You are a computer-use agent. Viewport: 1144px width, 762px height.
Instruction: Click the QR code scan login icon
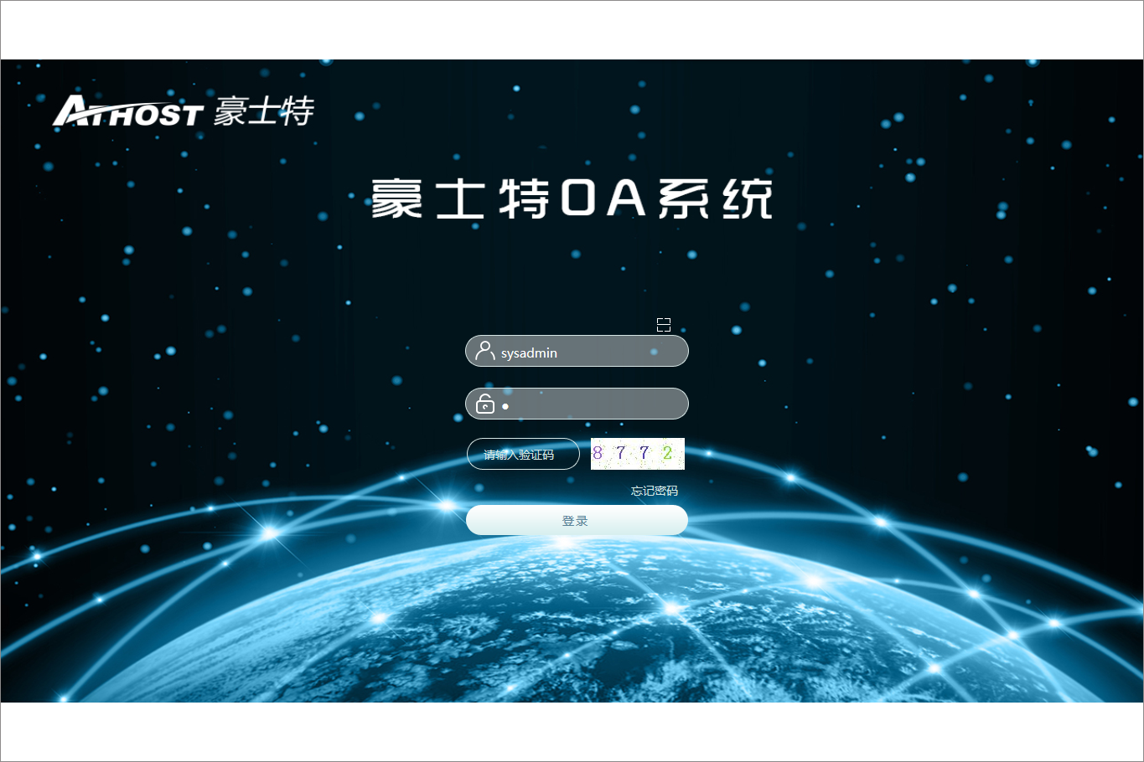coord(664,325)
